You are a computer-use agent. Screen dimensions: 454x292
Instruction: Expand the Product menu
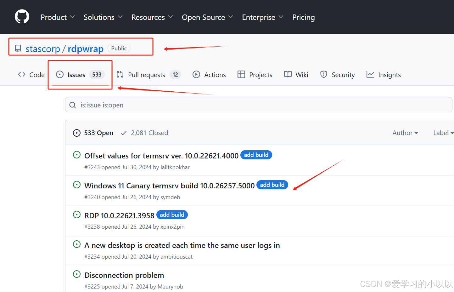(x=58, y=17)
